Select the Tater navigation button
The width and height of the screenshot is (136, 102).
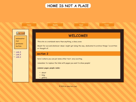(x=107, y=25)
